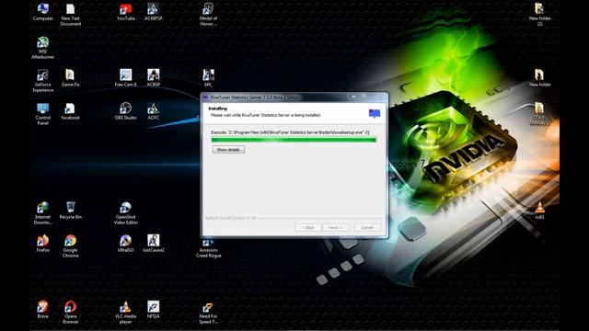Click the Back button in setup

pyautogui.click(x=308, y=228)
